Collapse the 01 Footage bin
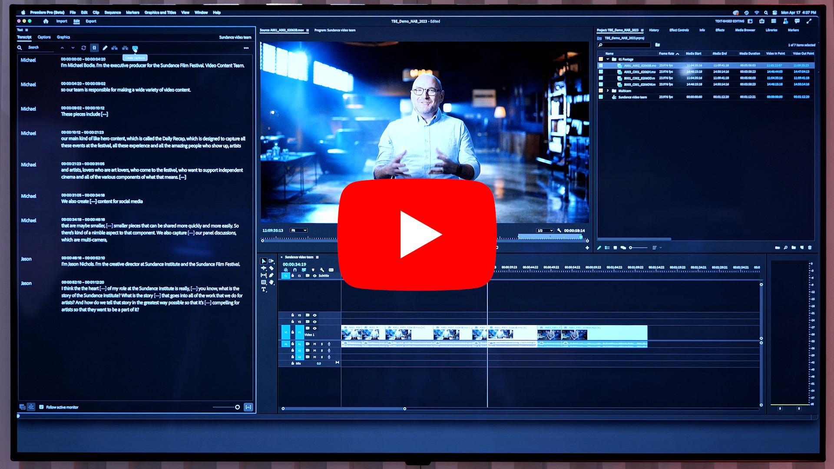The width and height of the screenshot is (834, 469). coord(608,59)
